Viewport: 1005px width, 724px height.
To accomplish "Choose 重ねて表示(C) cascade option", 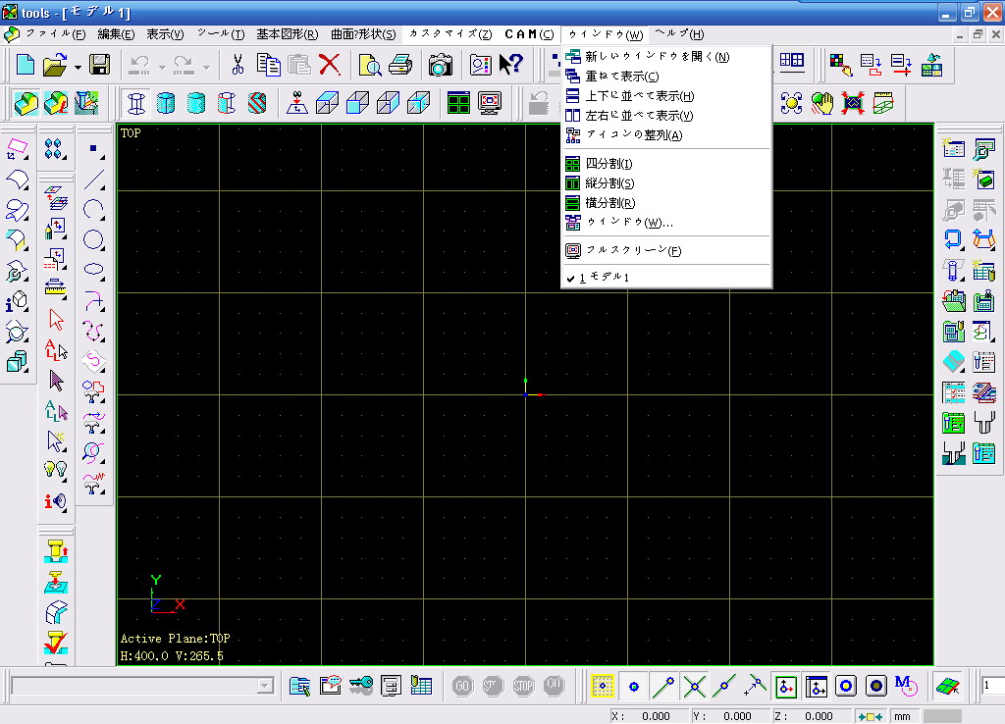I will click(666, 77).
